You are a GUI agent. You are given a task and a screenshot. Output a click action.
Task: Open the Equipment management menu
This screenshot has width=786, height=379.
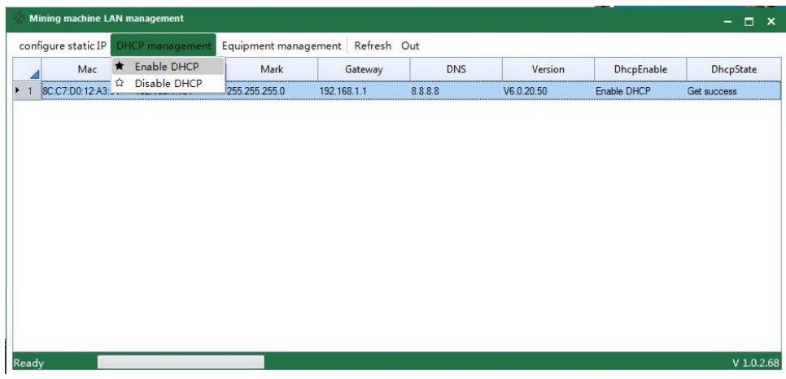(281, 45)
